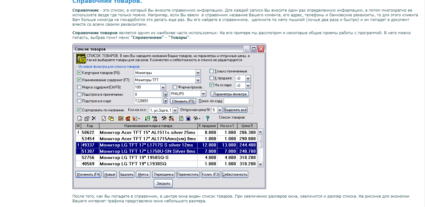Click the red telephone toolbar icon
This screenshot has height=207, width=425.
coord(128,119)
